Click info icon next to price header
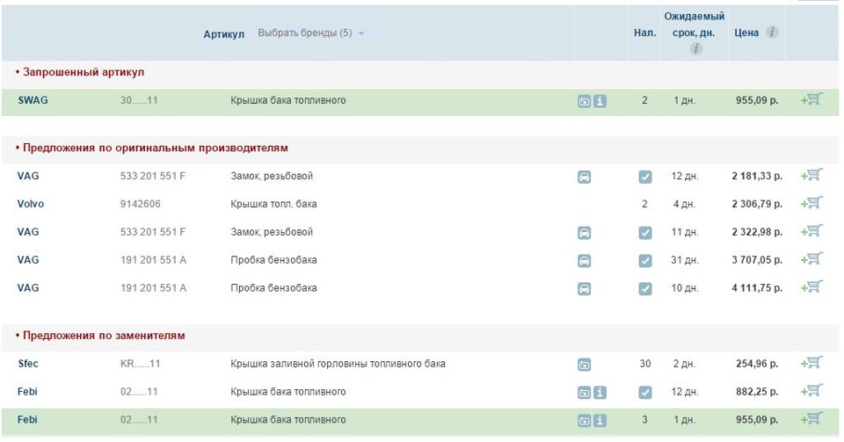This screenshot has height=442, width=844. pyautogui.click(x=772, y=33)
